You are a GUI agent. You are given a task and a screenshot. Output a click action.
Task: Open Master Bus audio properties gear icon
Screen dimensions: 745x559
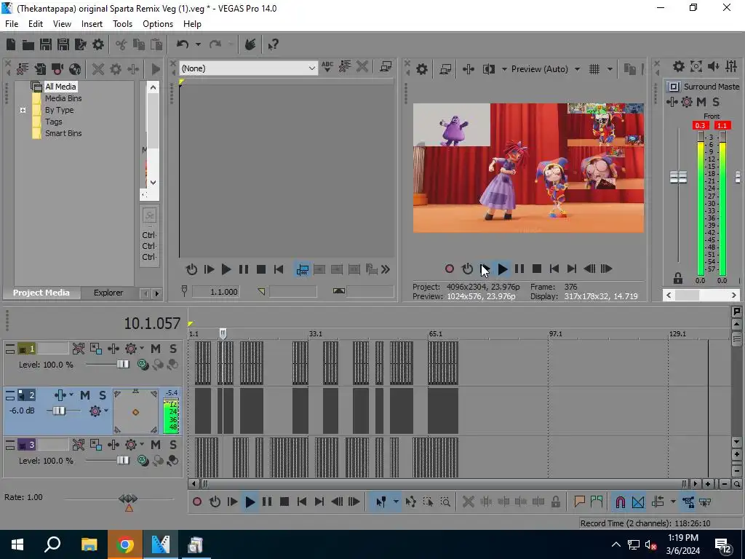click(679, 66)
